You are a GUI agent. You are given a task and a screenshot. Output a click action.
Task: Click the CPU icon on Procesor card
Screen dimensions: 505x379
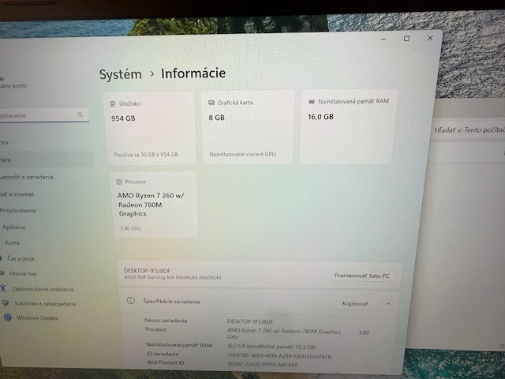pyautogui.click(x=119, y=182)
